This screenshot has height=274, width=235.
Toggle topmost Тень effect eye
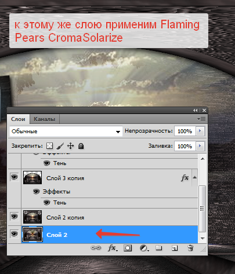46,163
